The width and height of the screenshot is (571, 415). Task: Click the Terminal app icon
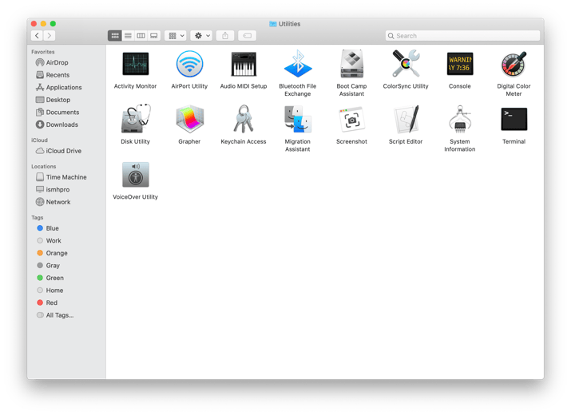[514, 119]
